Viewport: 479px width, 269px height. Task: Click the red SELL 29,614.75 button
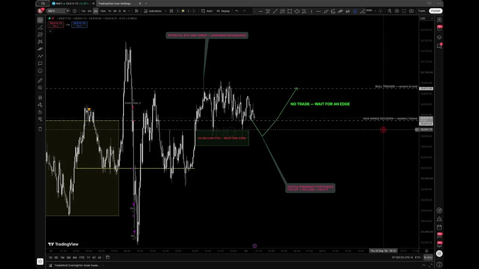point(55,24)
